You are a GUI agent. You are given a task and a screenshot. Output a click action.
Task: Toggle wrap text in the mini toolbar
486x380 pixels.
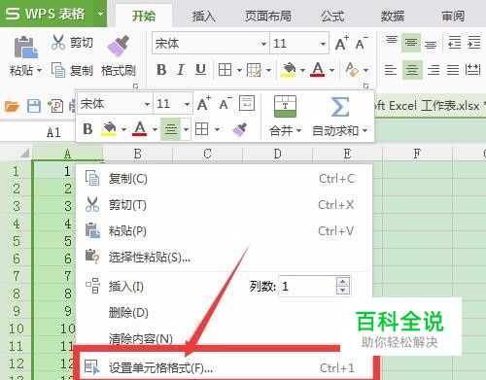[x=247, y=103]
